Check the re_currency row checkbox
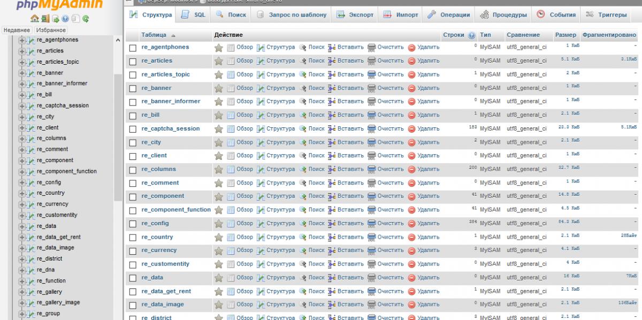This screenshot has height=320, width=642. click(133, 250)
